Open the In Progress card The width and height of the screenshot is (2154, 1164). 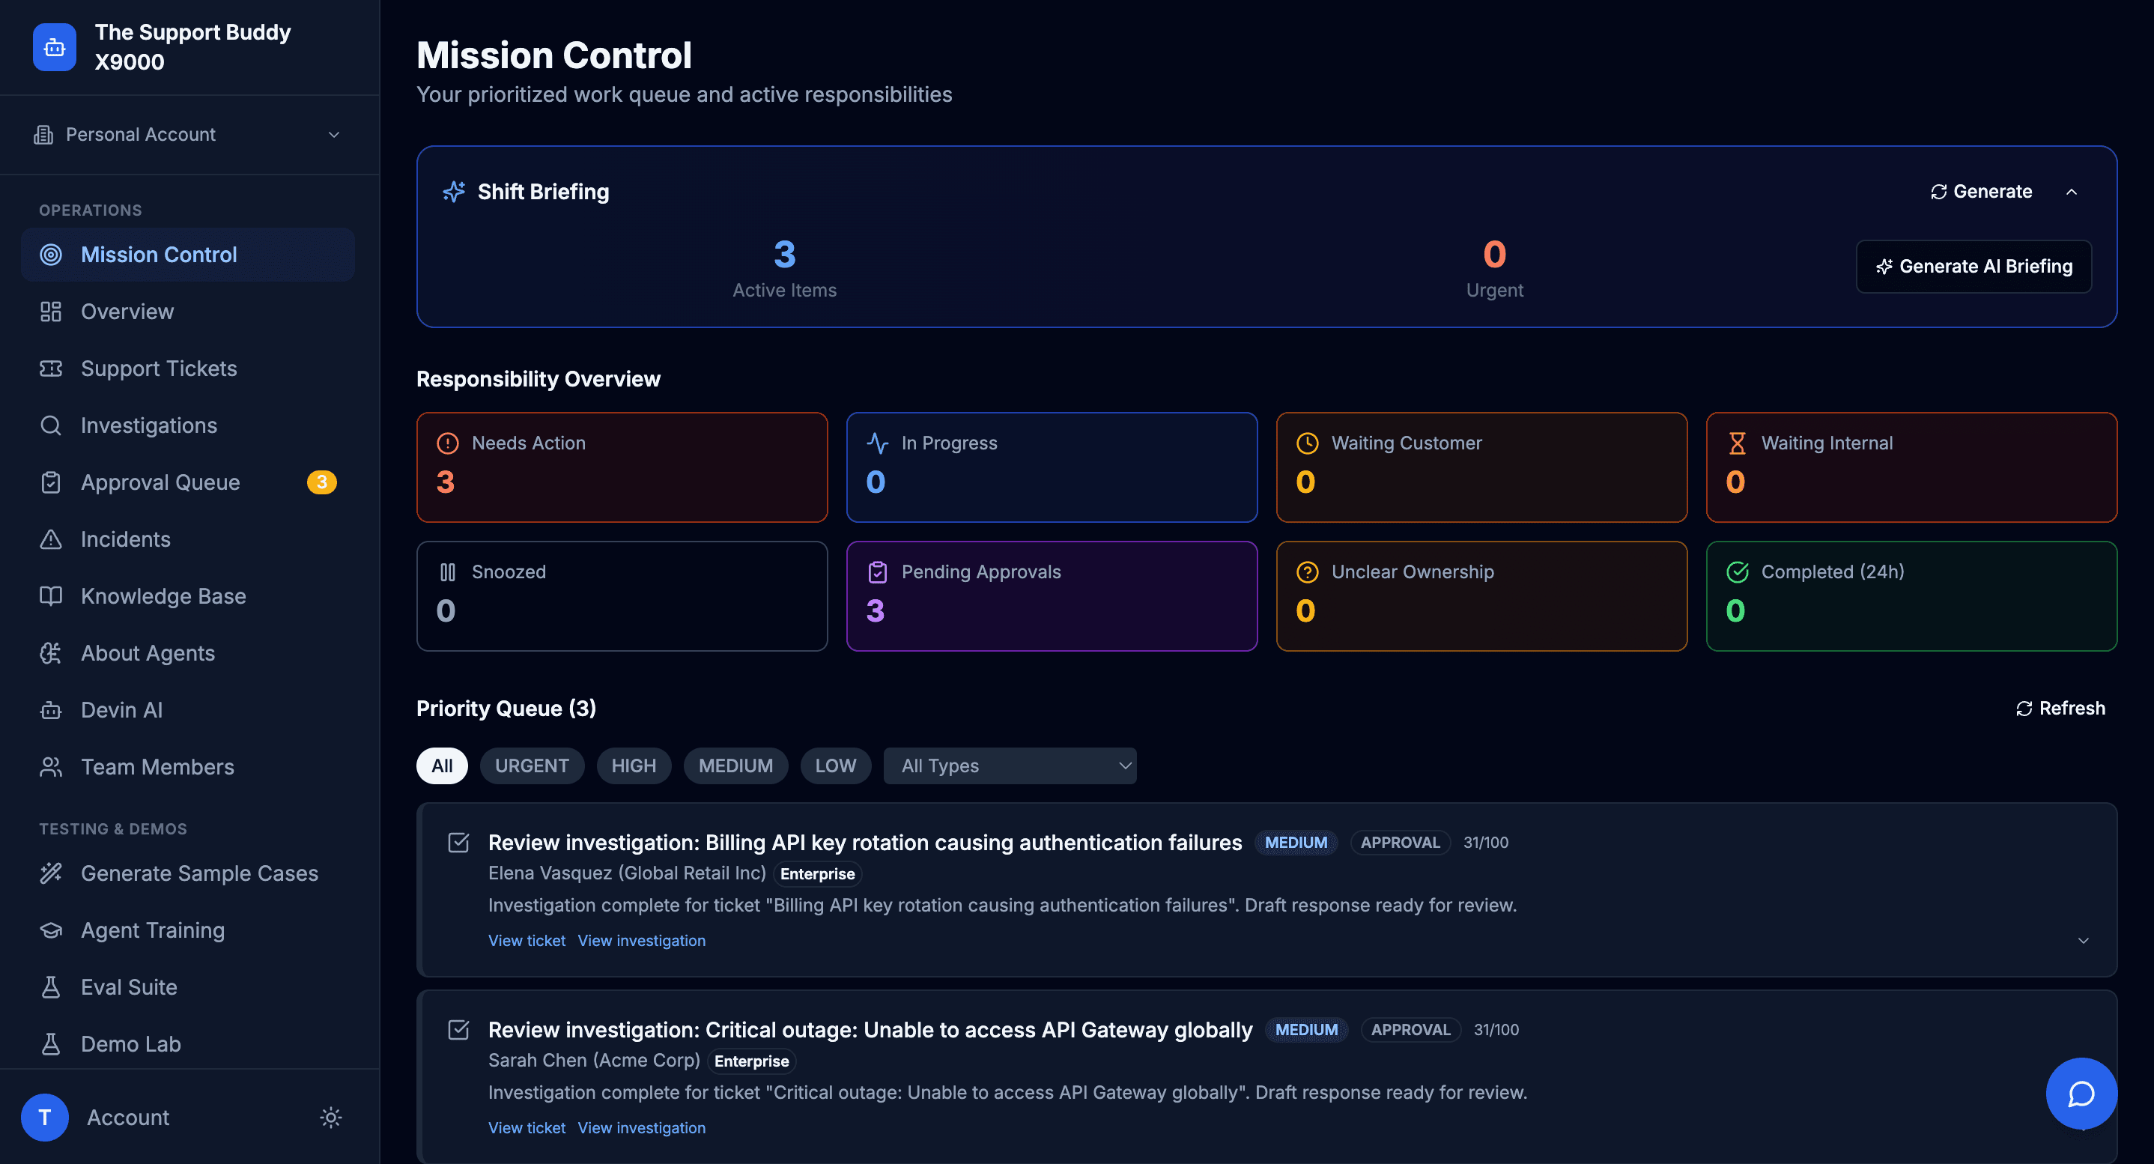[x=1052, y=467]
